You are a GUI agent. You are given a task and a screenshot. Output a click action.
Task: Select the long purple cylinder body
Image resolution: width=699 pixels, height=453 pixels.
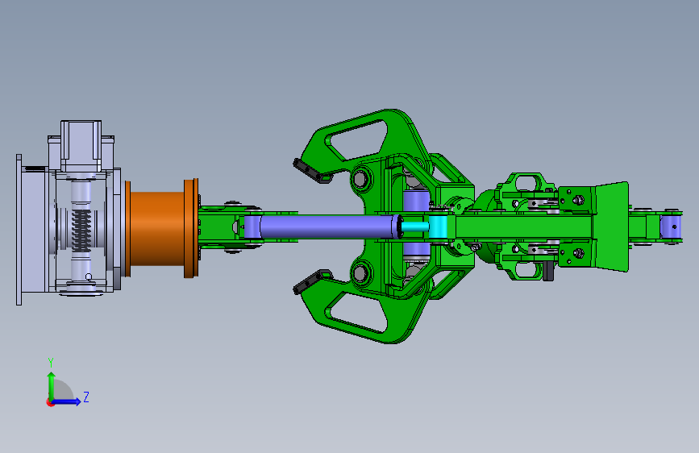click(x=329, y=226)
